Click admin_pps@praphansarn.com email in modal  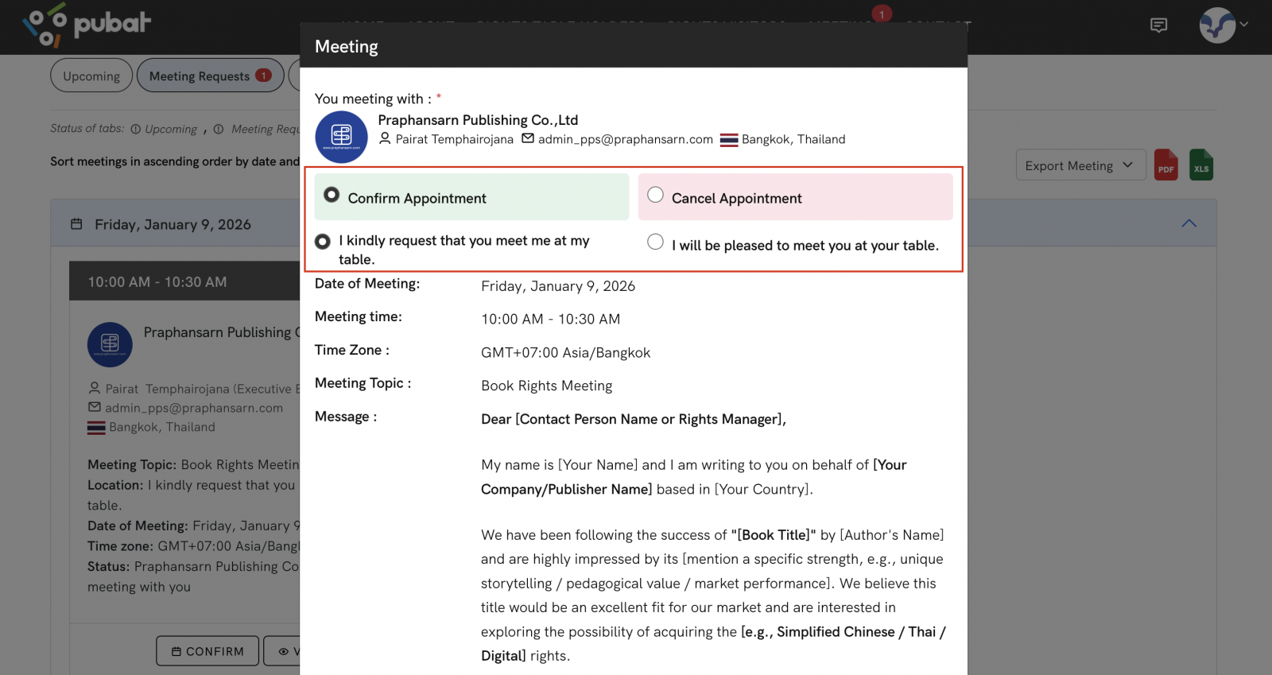625,139
